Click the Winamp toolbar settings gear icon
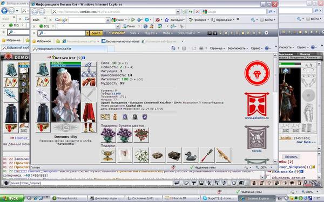324x202 pixels. pyautogui.click(x=266, y=33)
